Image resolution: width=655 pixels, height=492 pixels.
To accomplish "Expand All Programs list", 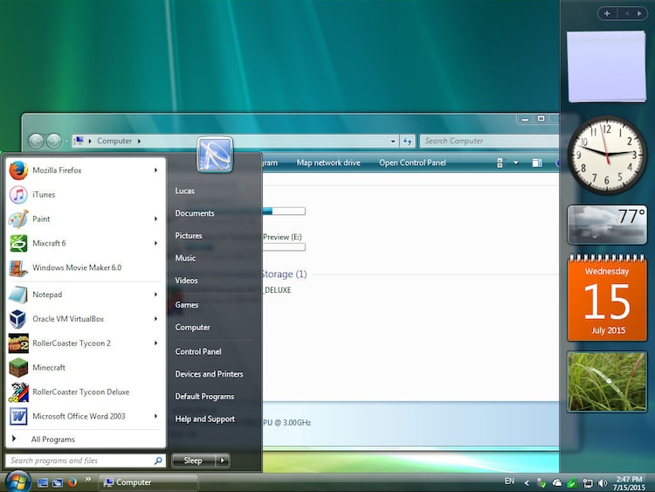I will pyautogui.click(x=52, y=440).
